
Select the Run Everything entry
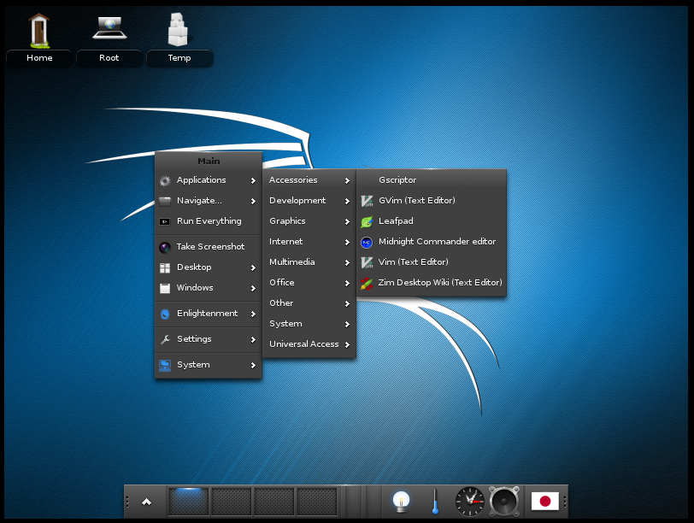click(209, 221)
